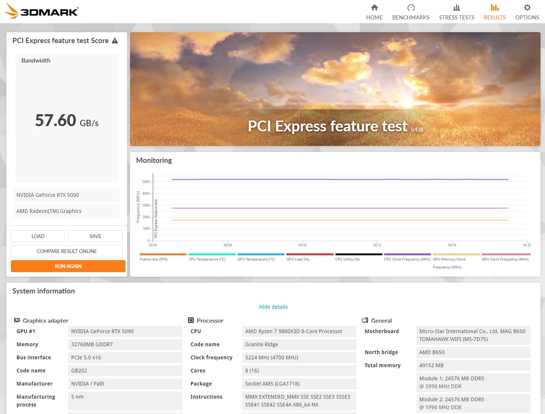Click the Home house icon
The height and width of the screenshot is (414, 545).
pos(374,7)
